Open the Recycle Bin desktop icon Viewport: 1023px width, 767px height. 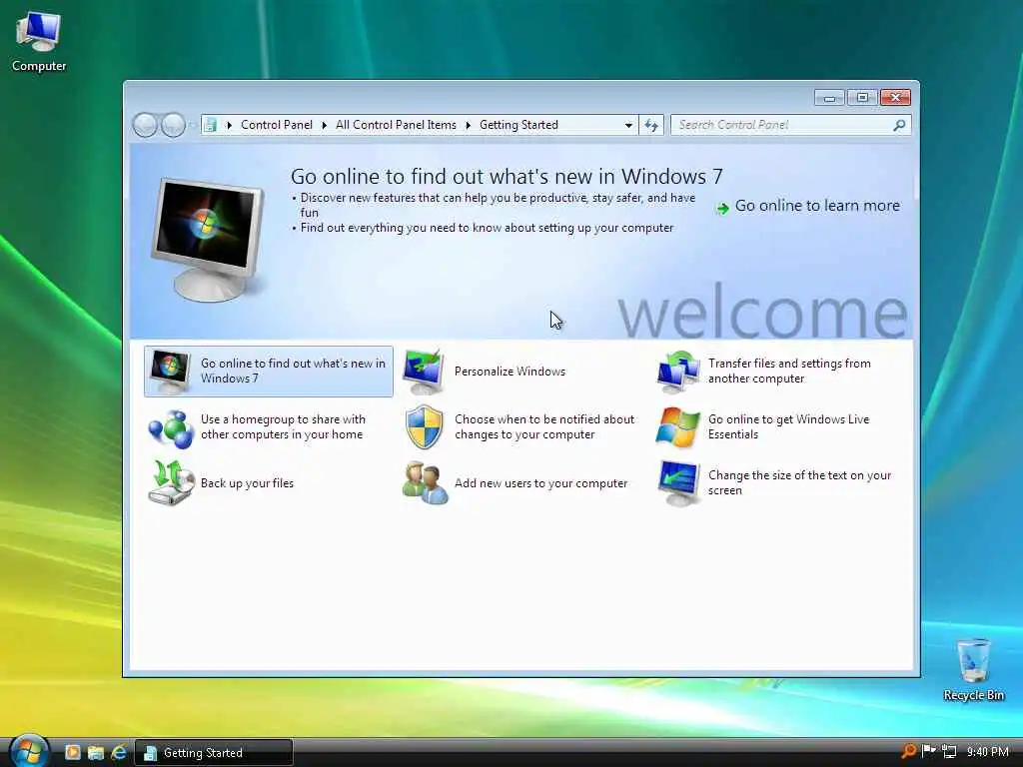(973, 670)
